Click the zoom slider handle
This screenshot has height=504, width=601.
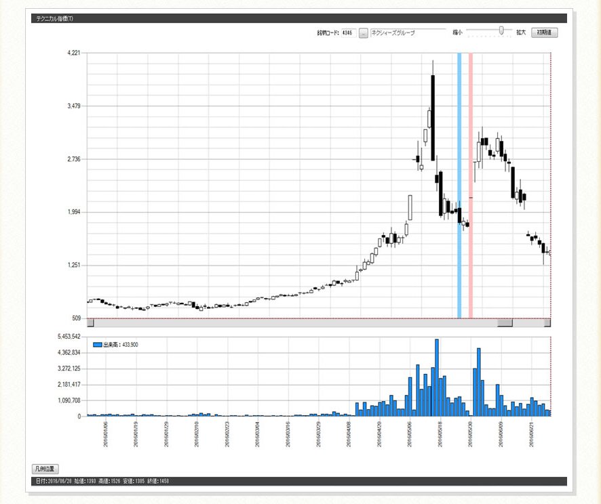point(501,30)
